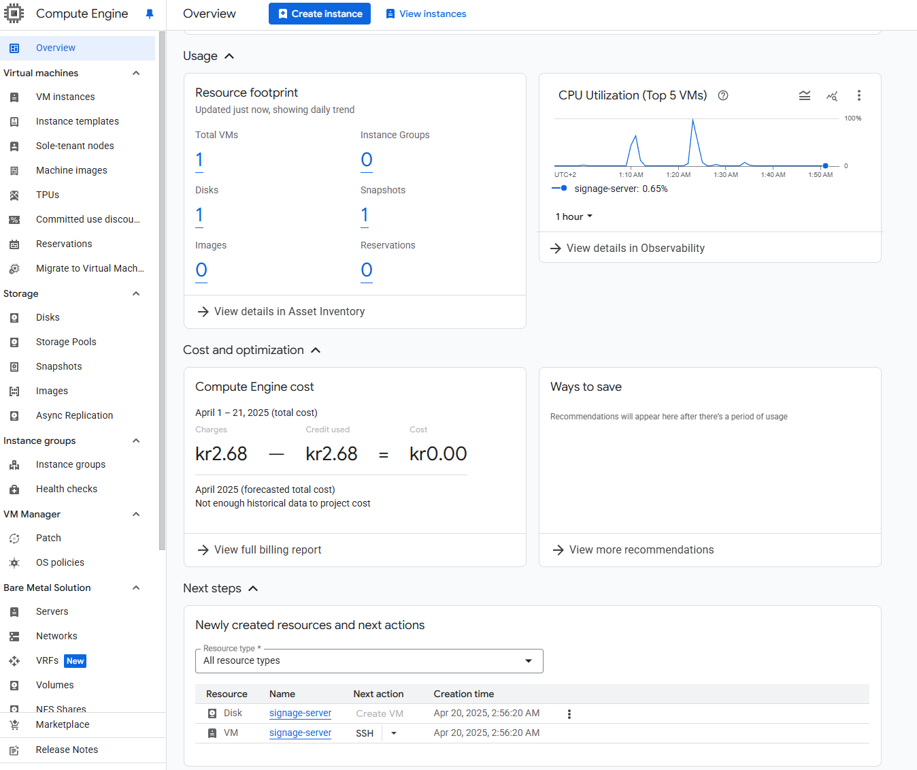Toggle the chart legend icon in CPU chart
Screen dimensions: 917x770
coord(805,95)
